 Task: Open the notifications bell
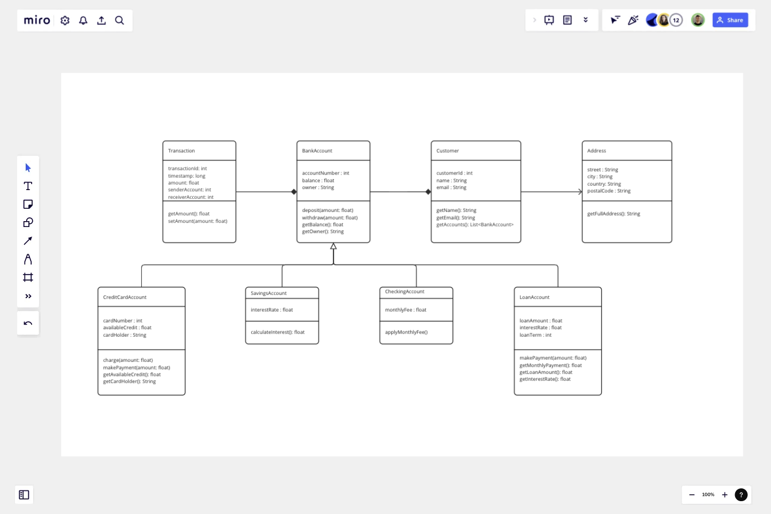(x=83, y=20)
